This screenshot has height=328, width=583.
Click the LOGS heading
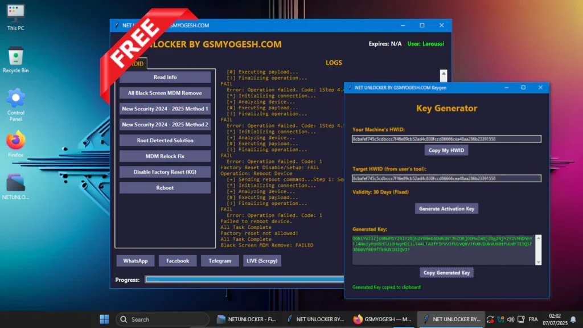click(334, 63)
